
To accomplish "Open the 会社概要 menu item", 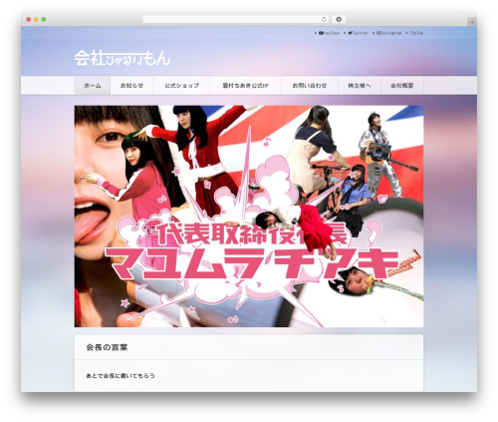I will coord(402,86).
